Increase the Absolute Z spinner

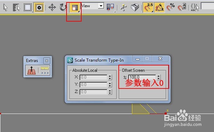(110, 91)
